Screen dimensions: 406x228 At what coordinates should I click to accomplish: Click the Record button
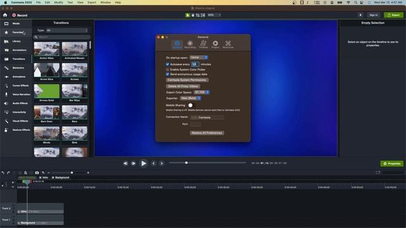click(20, 15)
